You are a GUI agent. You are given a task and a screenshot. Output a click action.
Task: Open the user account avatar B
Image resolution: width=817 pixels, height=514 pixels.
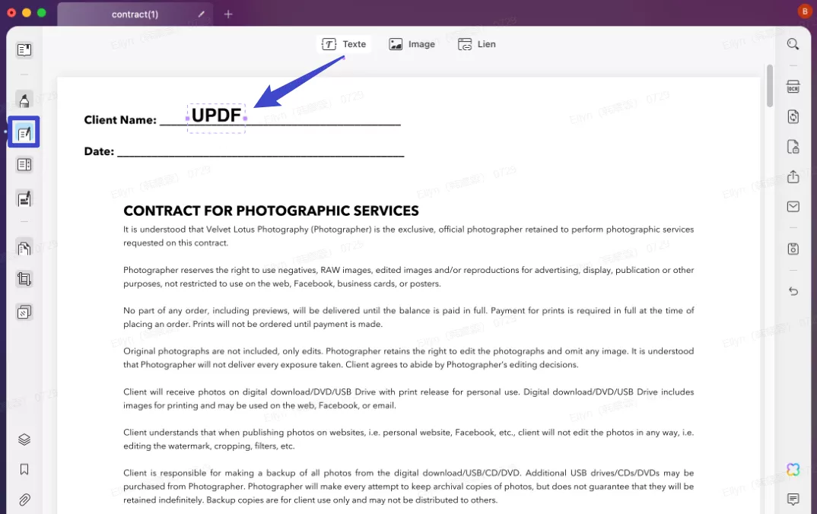805,11
